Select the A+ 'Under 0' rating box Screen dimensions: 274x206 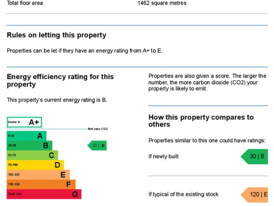(x=24, y=122)
